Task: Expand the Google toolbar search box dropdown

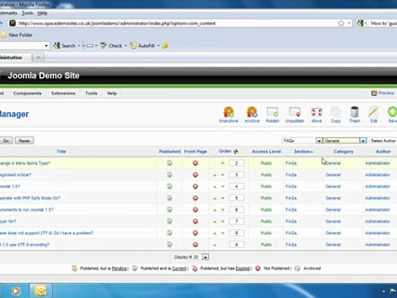Action: pos(46,46)
